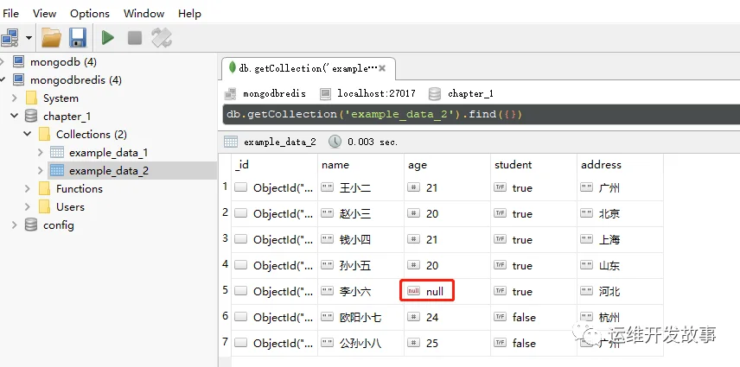Screen dimensions: 740x367
Task: Click the Save floppy disk icon
Action: 78,38
